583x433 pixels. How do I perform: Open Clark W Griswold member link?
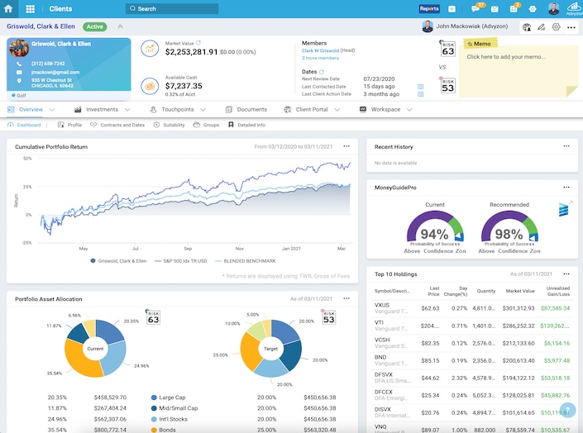click(320, 50)
